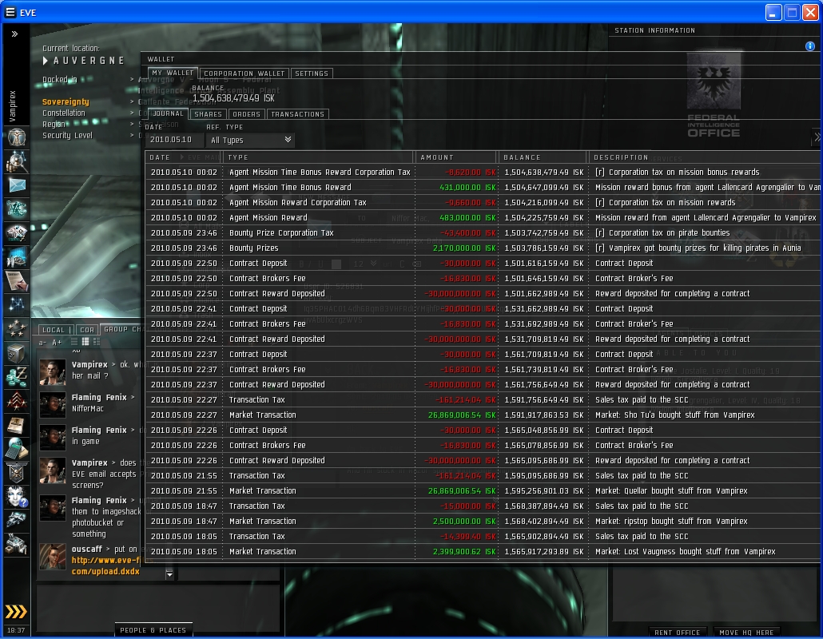This screenshot has width=823, height=639.
Task: Open the globe and calculator Accessories icon
Action: (x=16, y=449)
